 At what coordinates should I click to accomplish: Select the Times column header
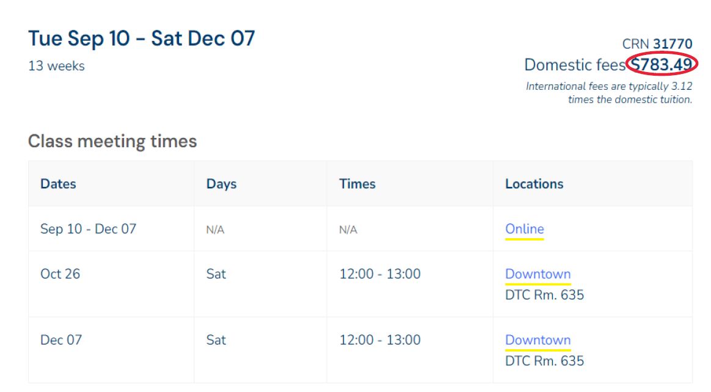pyautogui.click(x=357, y=184)
